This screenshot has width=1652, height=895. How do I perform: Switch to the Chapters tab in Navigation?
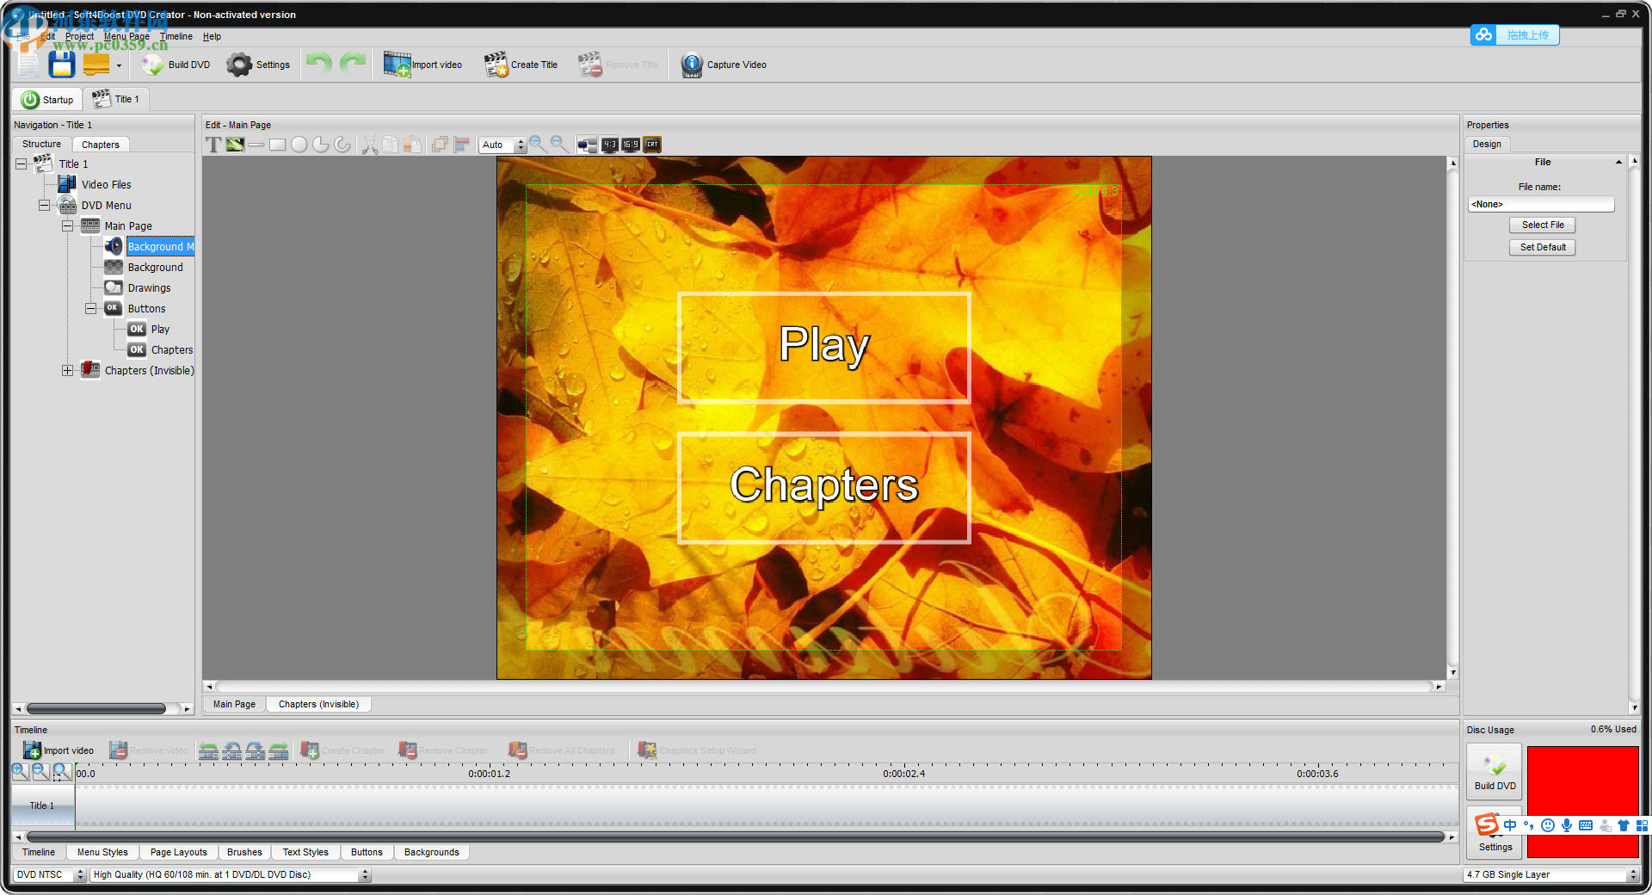coord(101,144)
